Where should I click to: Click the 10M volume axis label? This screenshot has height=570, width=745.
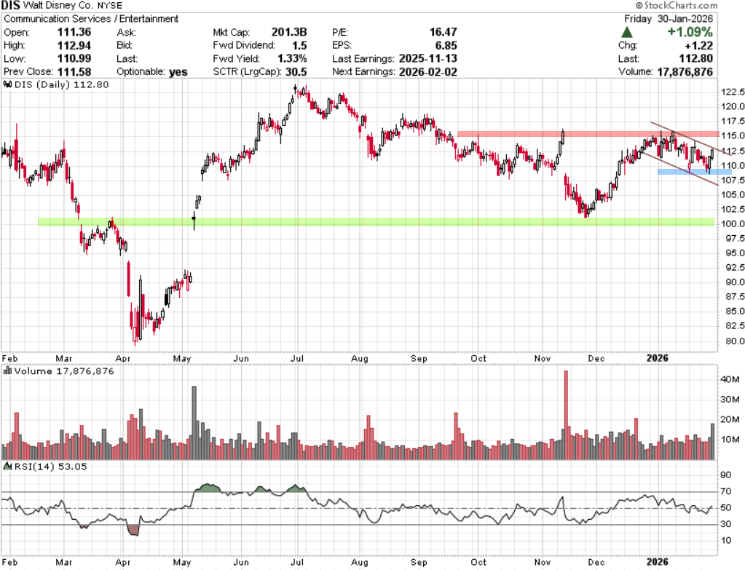(x=730, y=440)
